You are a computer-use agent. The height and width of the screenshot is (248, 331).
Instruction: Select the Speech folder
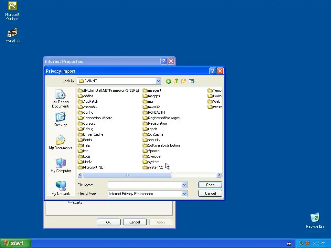point(151,151)
